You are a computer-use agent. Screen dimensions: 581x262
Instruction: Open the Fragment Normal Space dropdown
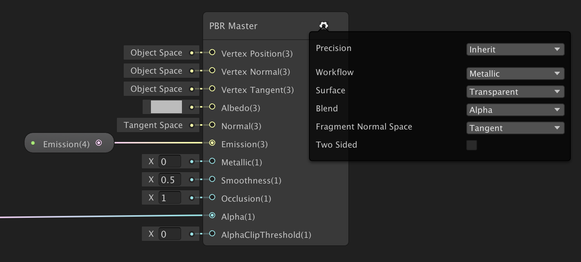point(515,128)
